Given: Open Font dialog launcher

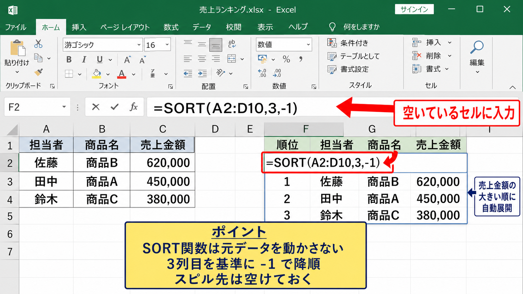Looking at the screenshot, I should coord(170,87).
